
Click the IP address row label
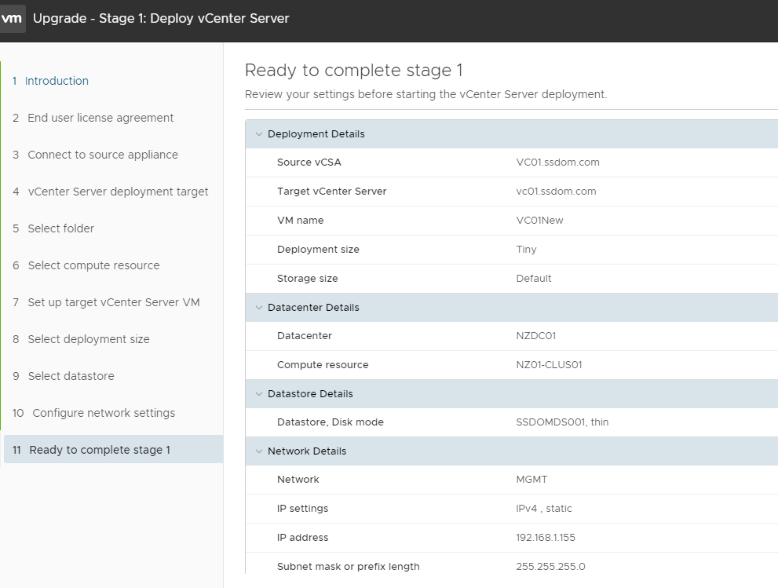303,538
